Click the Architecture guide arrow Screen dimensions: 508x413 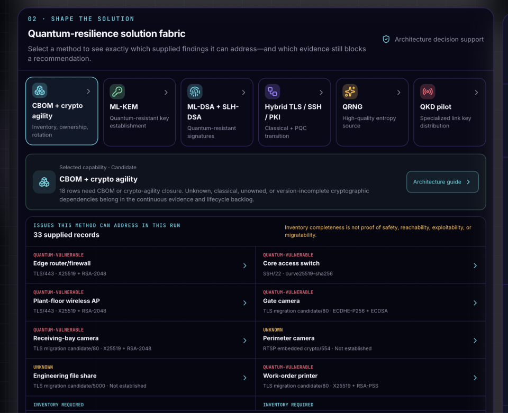[468, 182]
